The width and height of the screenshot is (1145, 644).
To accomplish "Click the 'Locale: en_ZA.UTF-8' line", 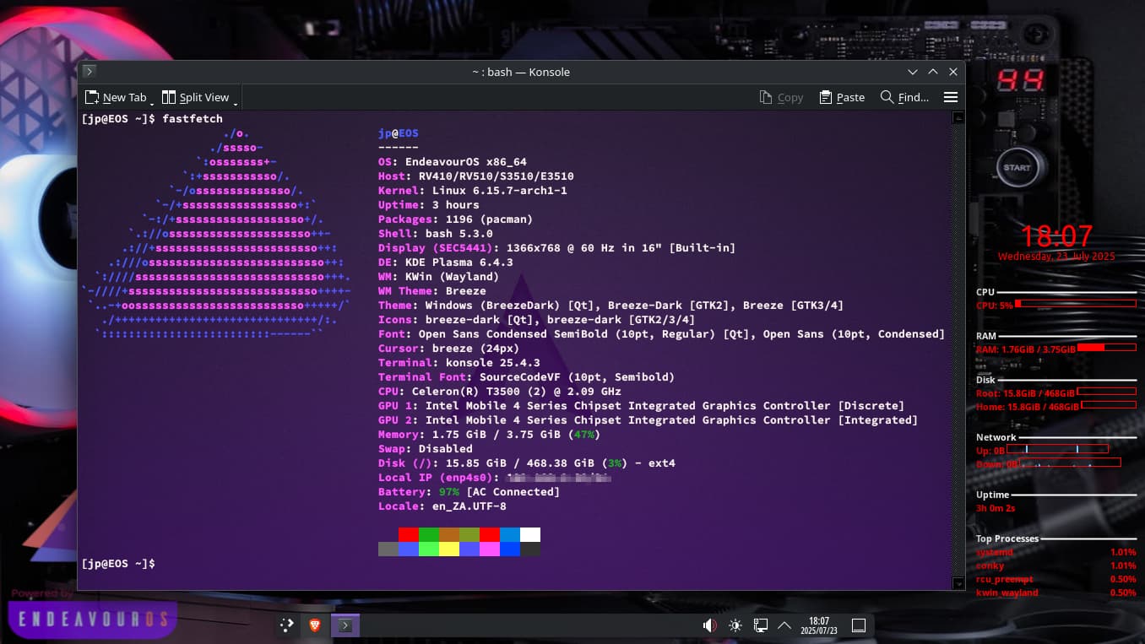I will click(x=442, y=506).
